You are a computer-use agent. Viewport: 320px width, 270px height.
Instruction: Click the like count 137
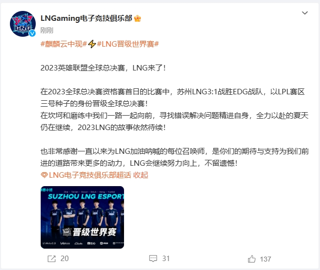(265, 259)
